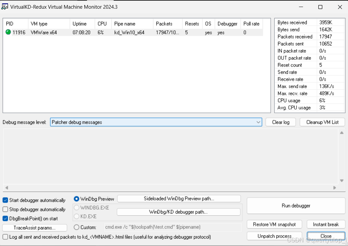This screenshot has height=246, width=348.
Task: Toggle DbgBreakPoint() on start checkbox
Action: click(5, 218)
